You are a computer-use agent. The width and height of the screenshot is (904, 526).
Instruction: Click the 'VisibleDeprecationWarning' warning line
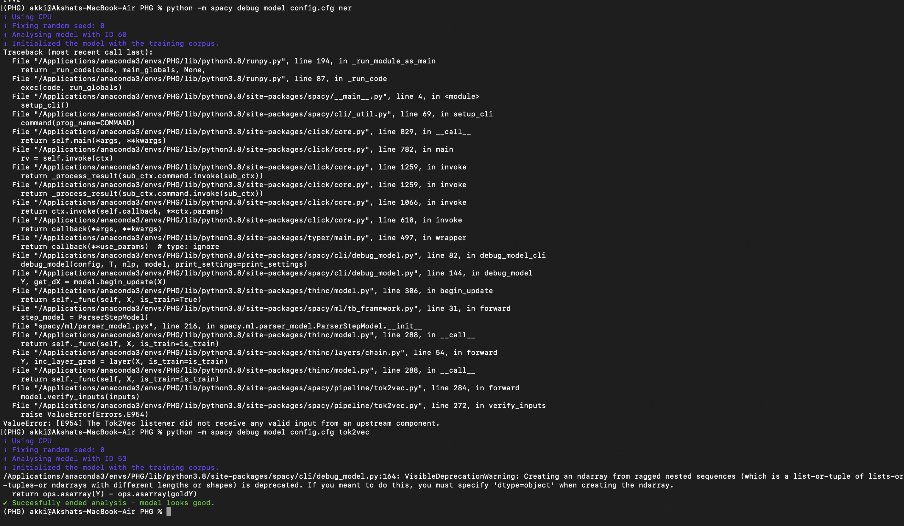[453, 481]
